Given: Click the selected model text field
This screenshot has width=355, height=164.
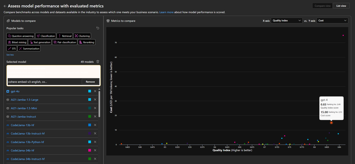Looking at the screenshot, I should tap(44, 82).
